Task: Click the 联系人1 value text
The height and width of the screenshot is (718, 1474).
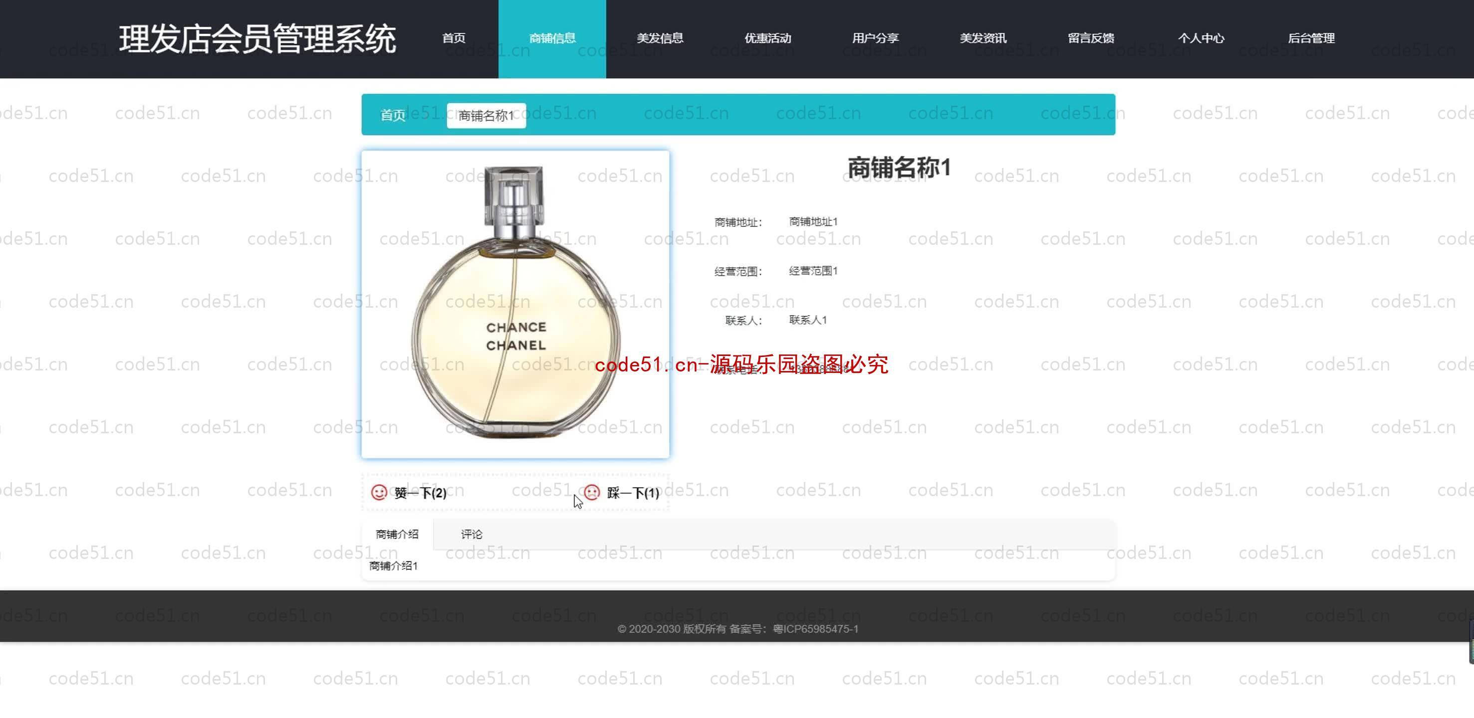Action: click(x=808, y=320)
